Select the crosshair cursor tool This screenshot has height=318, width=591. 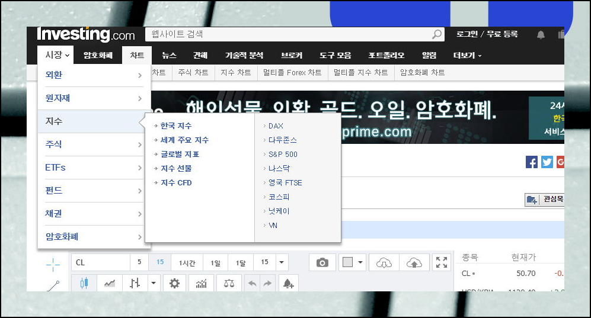point(53,265)
